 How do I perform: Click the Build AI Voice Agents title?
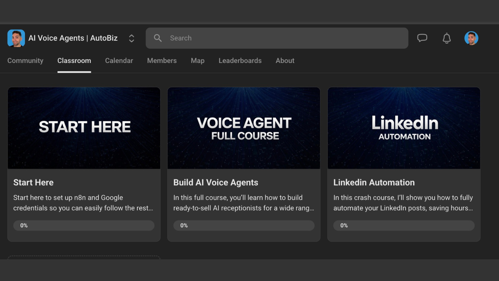216,182
